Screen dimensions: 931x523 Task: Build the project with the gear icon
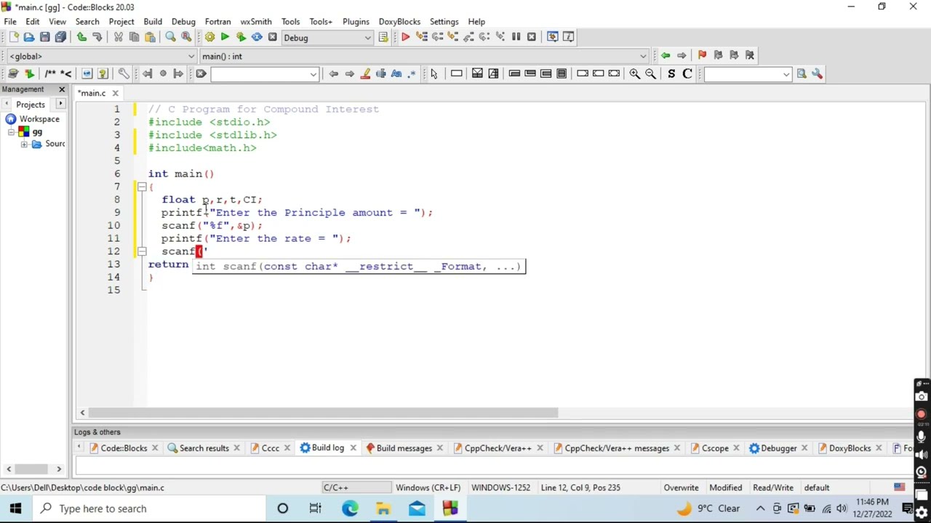209,37
